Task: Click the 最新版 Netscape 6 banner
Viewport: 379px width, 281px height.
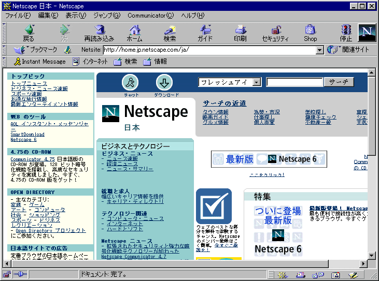Action: [x=269, y=159]
